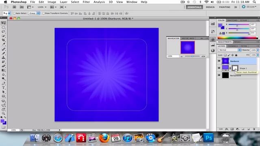
Task: Select the Background layer thumbnail
Action: pyautogui.click(x=225, y=75)
